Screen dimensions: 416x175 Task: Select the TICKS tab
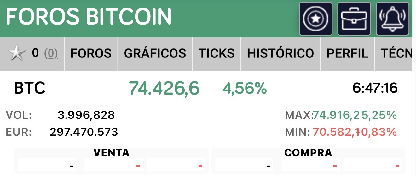(x=216, y=53)
